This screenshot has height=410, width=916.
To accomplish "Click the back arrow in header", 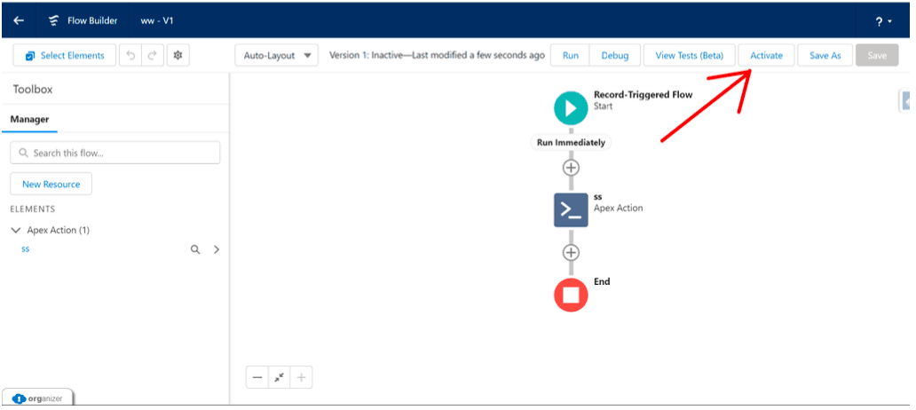I will point(20,20).
